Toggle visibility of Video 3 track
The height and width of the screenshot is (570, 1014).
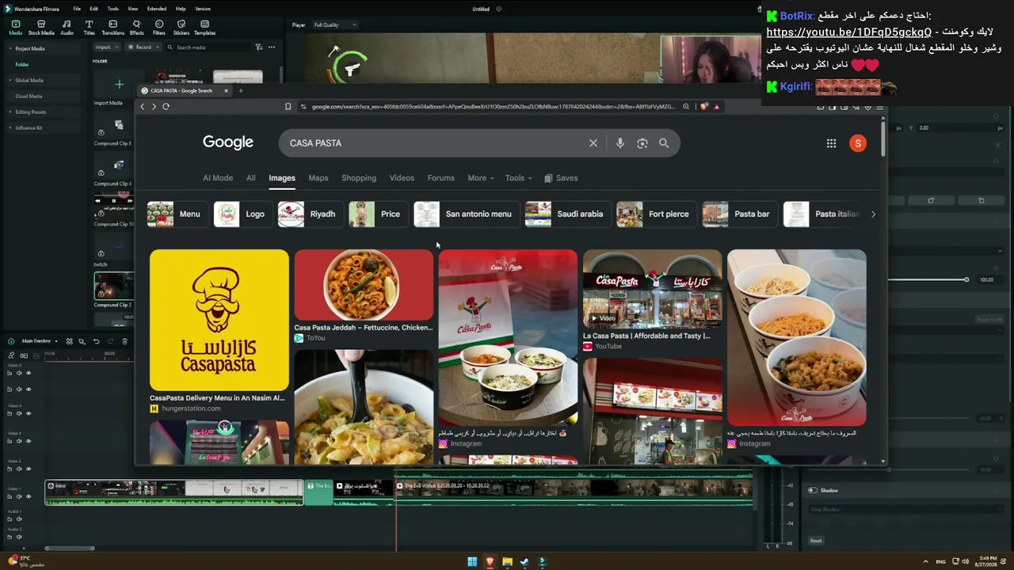29,441
